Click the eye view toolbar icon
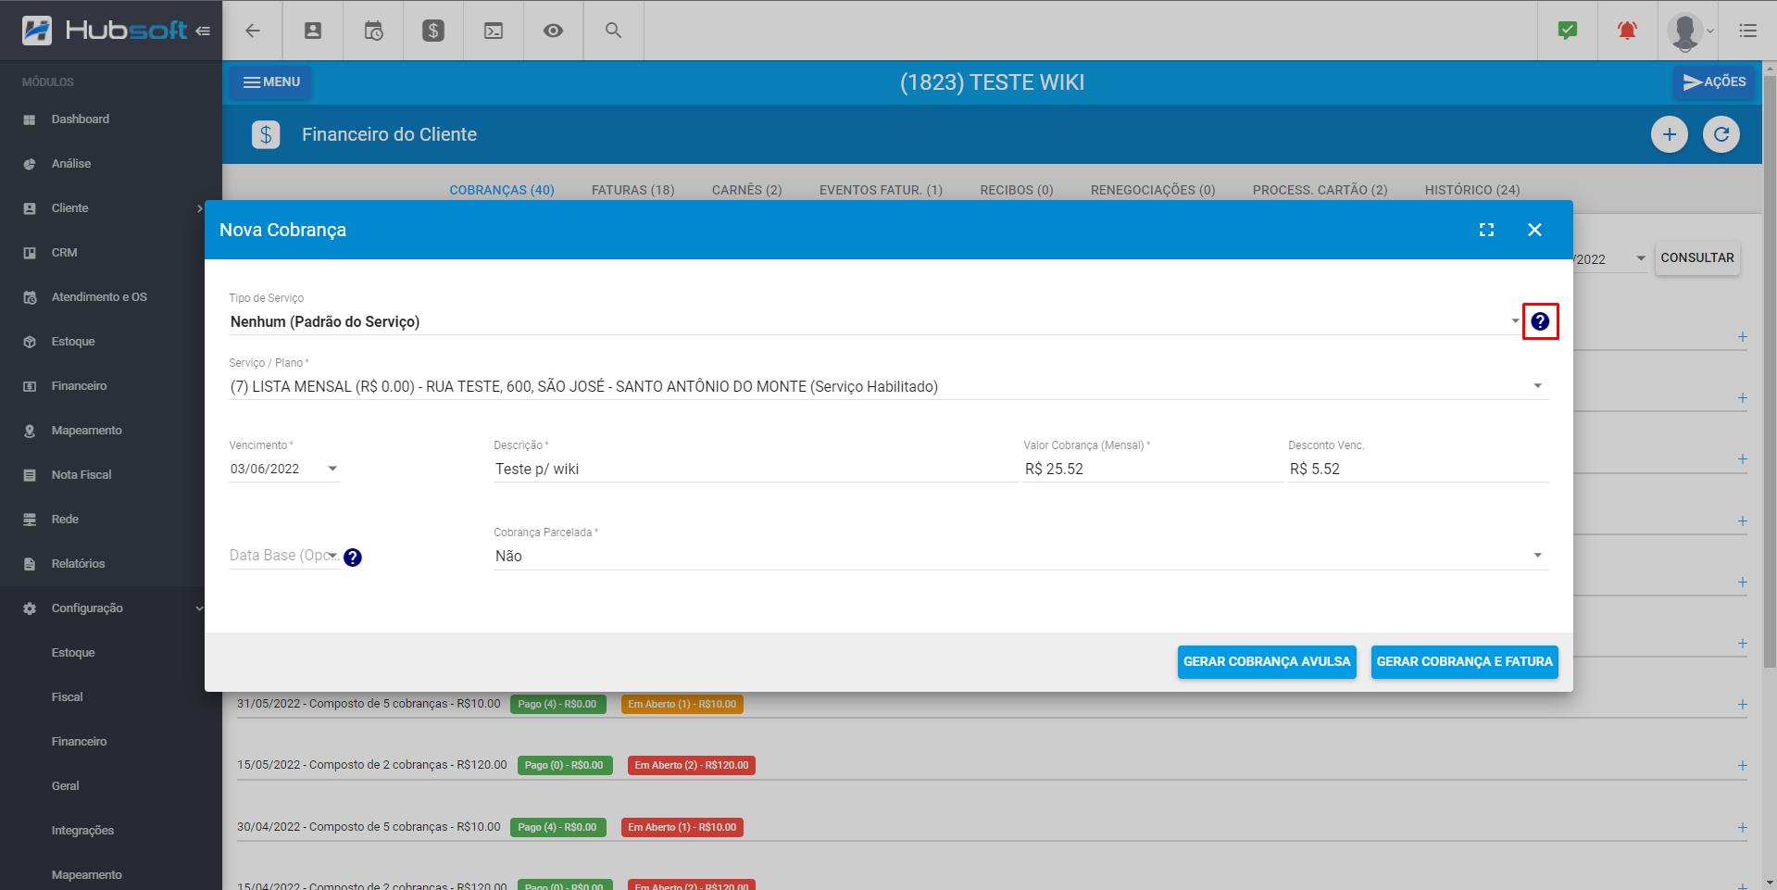Viewport: 1777px width, 890px height. (553, 31)
